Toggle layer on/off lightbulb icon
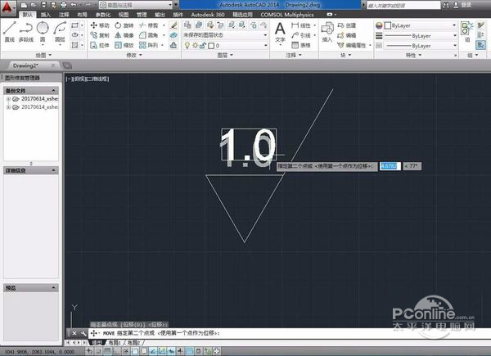This screenshot has width=491, height=356. pyautogui.click(x=187, y=46)
